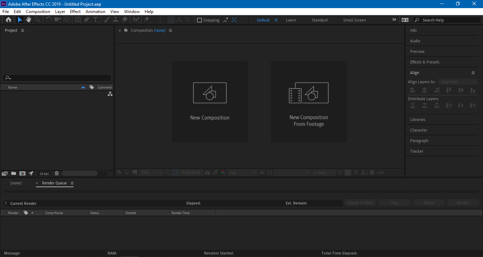Select the Eraser tool
Image resolution: width=483 pixels, height=257 pixels.
(124, 20)
